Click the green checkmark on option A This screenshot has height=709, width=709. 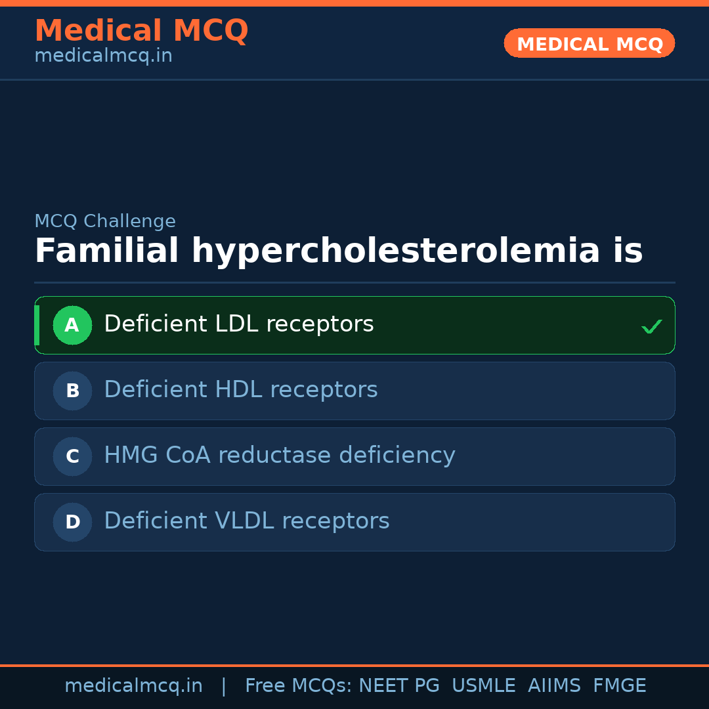point(651,326)
